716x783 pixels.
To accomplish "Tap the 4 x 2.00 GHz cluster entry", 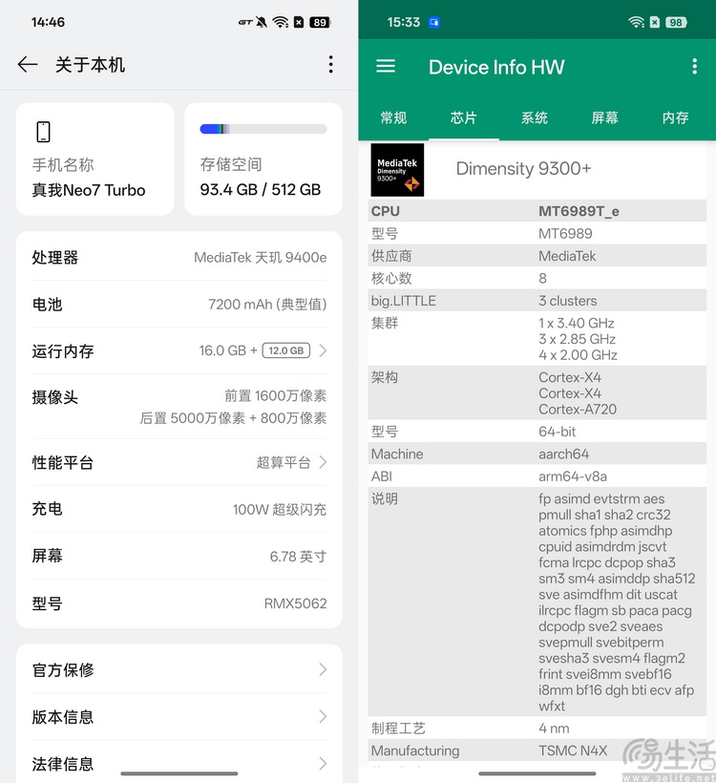I will pos(578,355).
